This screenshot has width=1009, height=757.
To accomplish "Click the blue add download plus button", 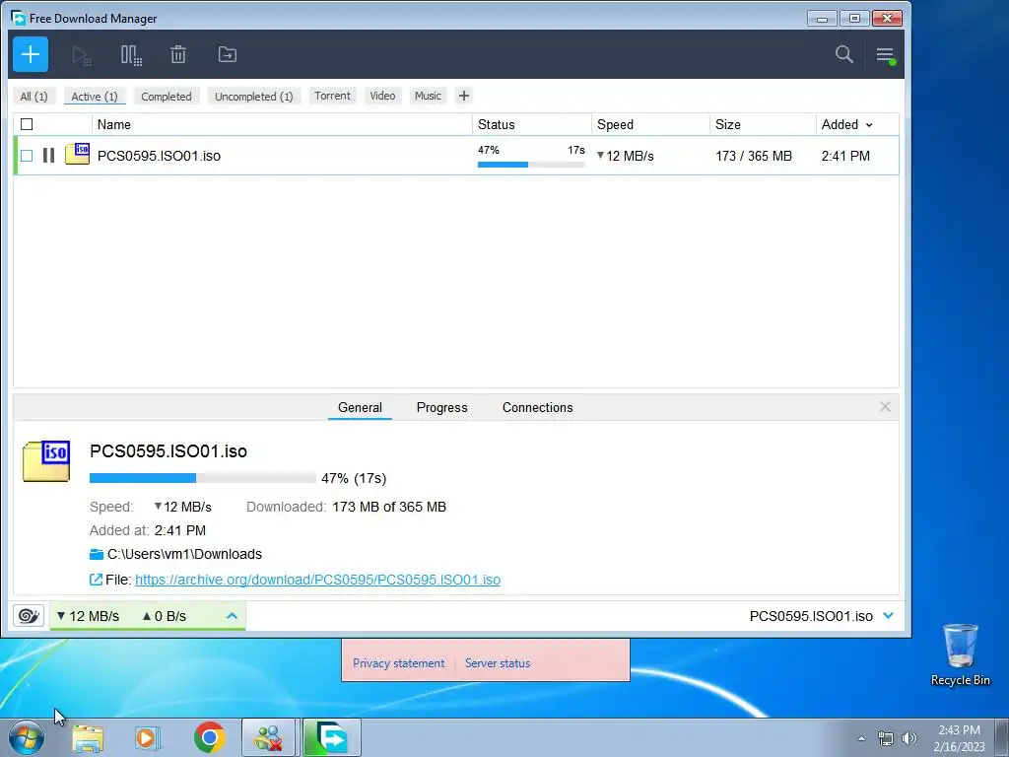I will point(31,55).
